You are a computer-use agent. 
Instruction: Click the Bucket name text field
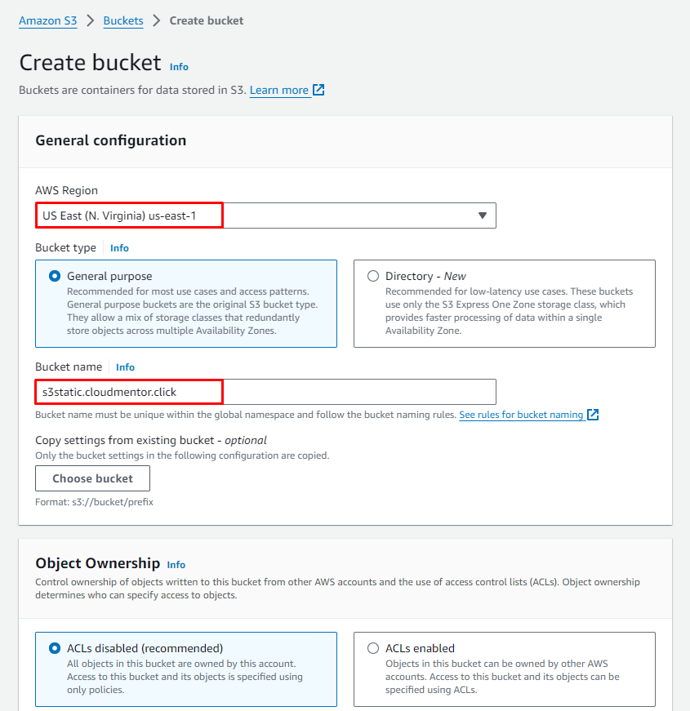pos(265,392)
